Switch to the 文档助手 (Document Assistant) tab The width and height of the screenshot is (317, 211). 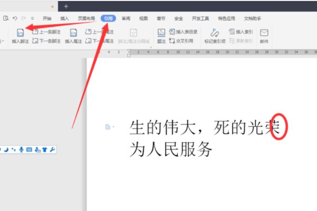point(253,18)
